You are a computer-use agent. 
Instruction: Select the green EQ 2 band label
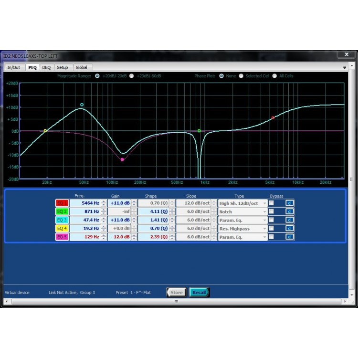[62, 211]
